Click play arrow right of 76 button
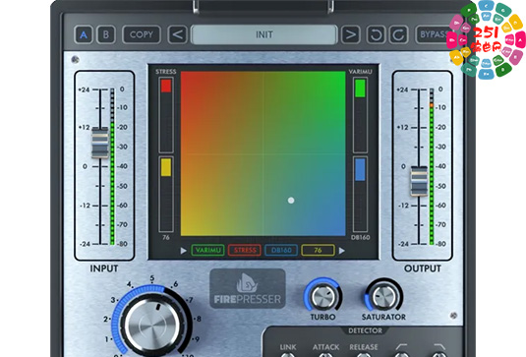526x357 pixels. [x=342, y=251]
